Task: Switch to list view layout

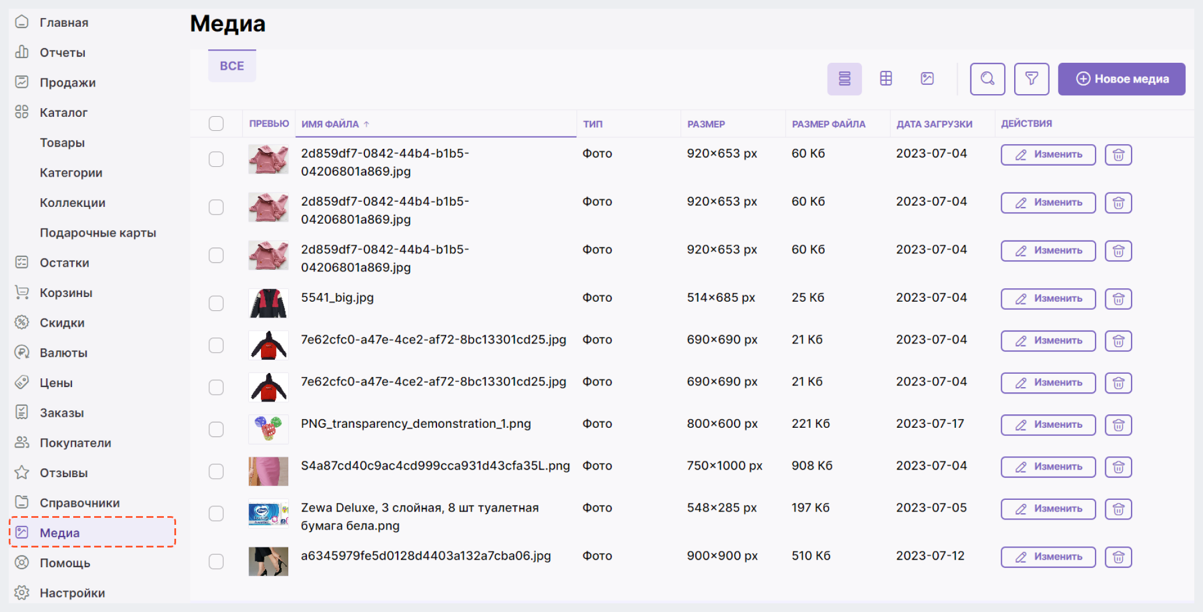Action: pos(844,78)
